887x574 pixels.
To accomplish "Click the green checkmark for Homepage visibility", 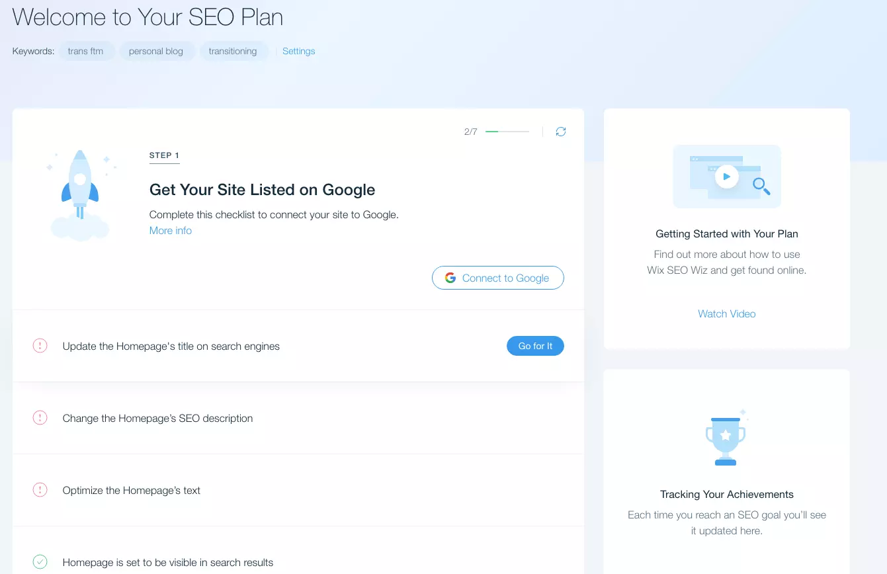I will click(40, 562).
